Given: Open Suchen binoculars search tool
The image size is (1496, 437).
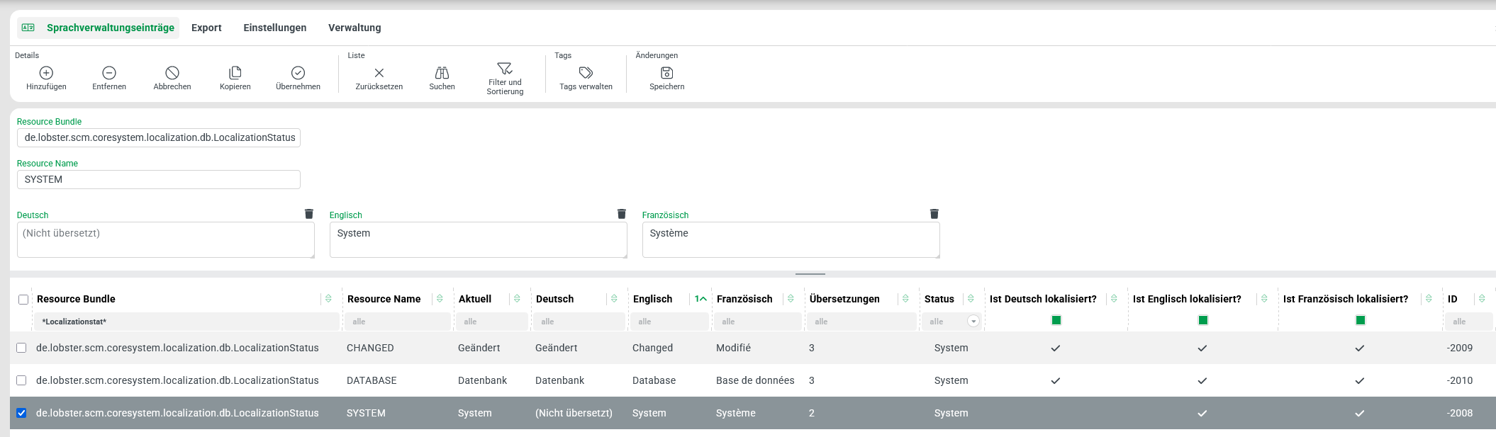Looking at the screenshot, I should coord(442,73).
